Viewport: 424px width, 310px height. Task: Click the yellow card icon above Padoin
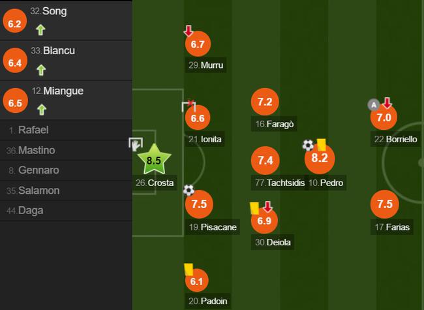[189, 270]
